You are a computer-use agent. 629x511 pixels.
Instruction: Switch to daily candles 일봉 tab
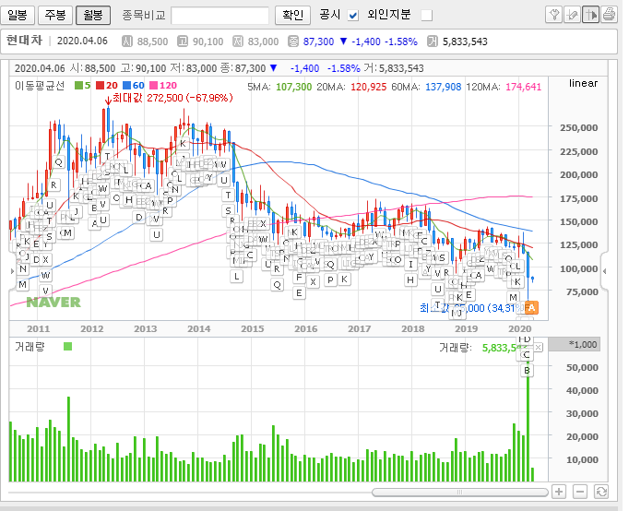point(18,15)
